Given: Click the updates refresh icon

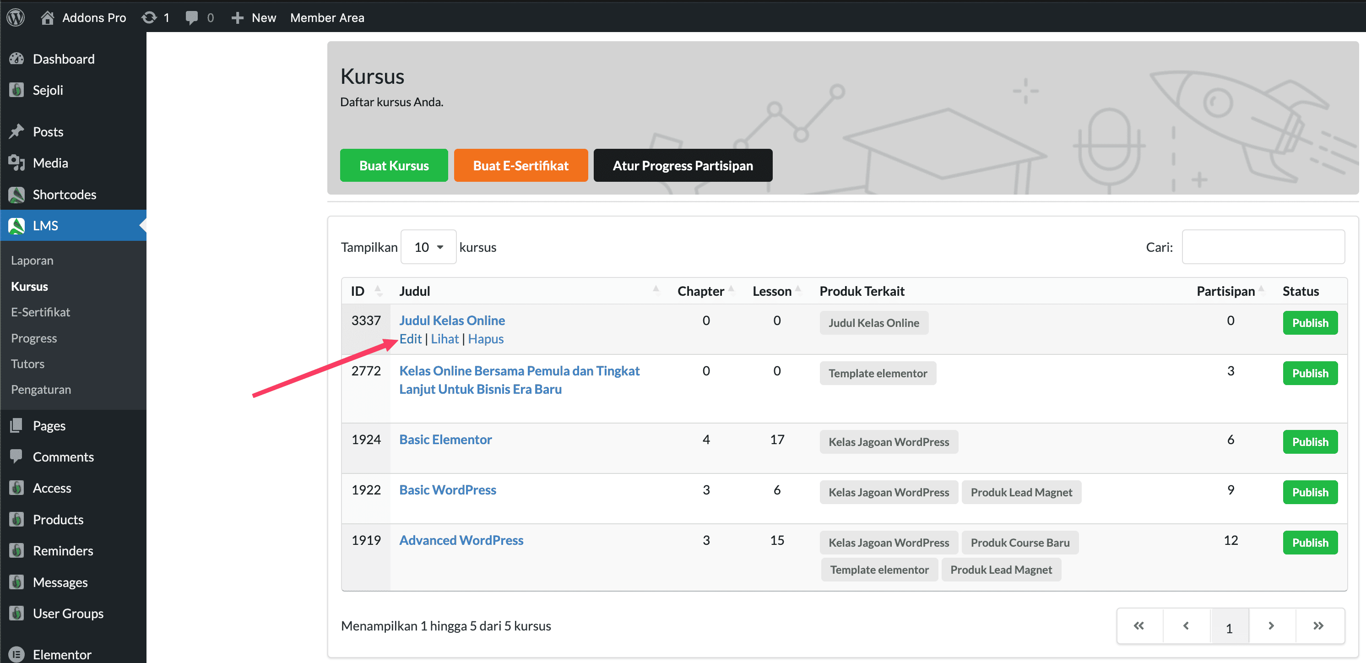Looking at the screenshot, I should (149, 17).
